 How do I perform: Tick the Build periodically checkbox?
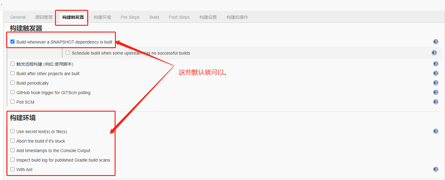(x=13, y=83)
